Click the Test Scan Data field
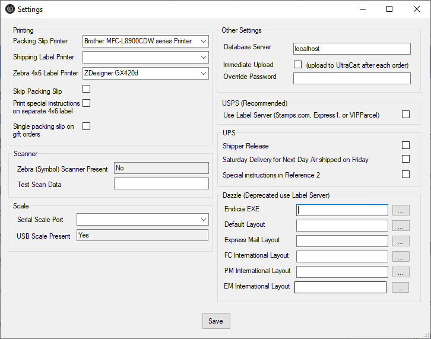This screenshot has width=431, height=339. click(x=161, y=183)
